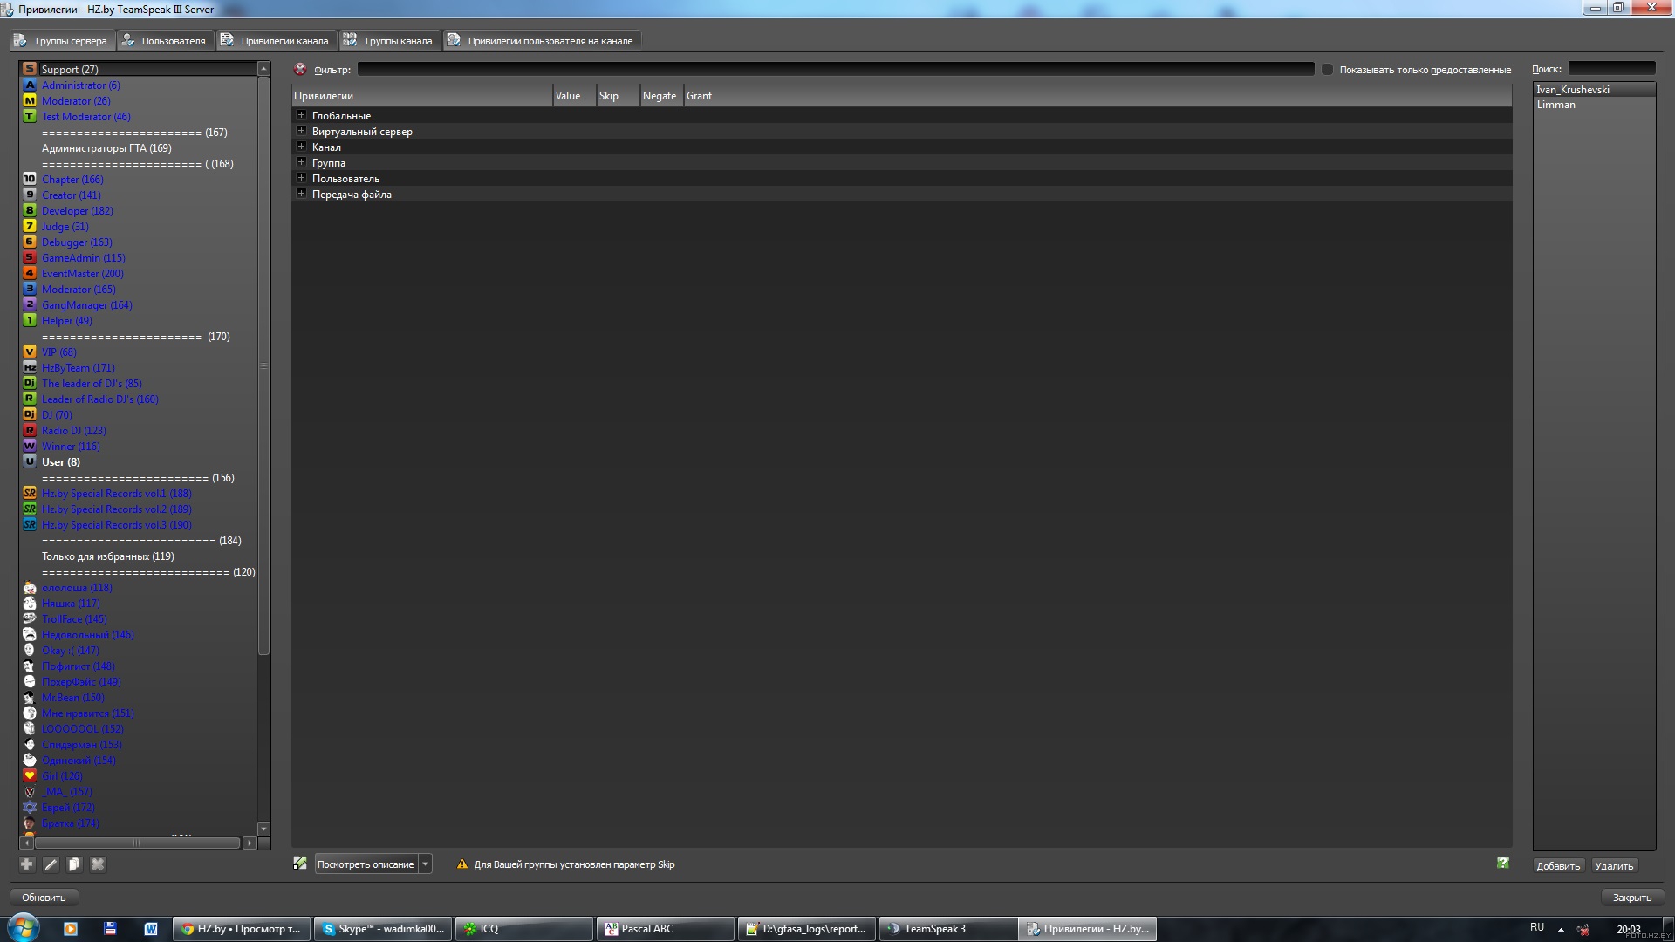Click the help icon near bottom right
1675x942 pixels.
tap(1503, 863)
